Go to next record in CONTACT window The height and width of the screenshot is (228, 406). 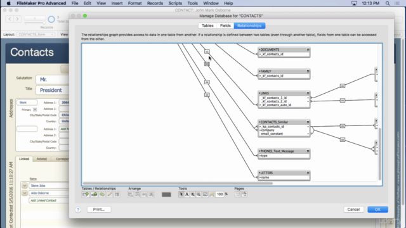click(17, 19)
